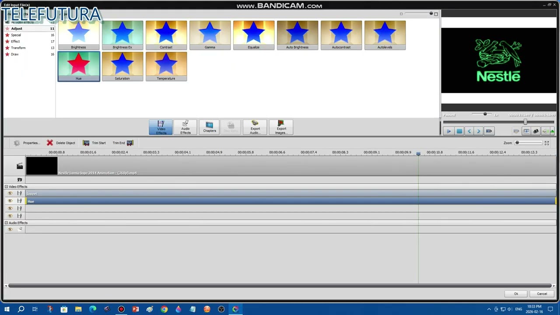Open the Windows Start menu
The image size is (560, 315).
coord(7,309)
